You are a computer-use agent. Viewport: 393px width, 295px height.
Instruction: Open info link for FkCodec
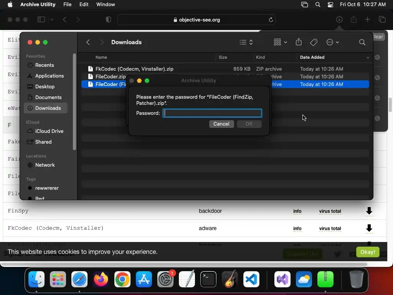point(297,229)
